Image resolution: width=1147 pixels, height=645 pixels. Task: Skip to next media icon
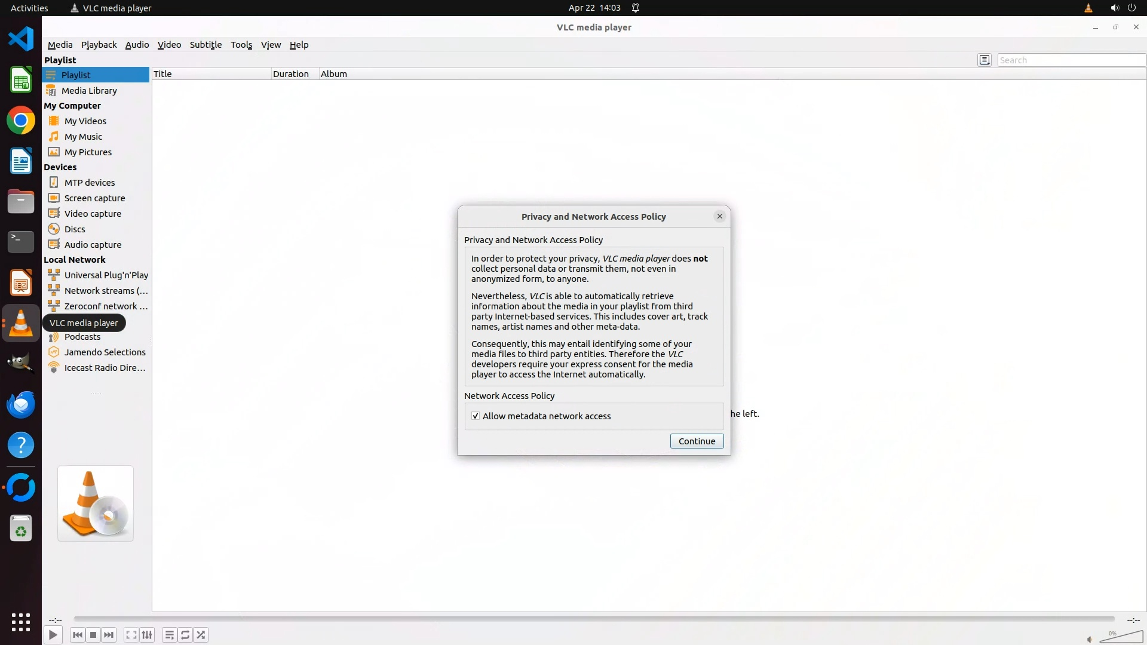click(109, 635)
